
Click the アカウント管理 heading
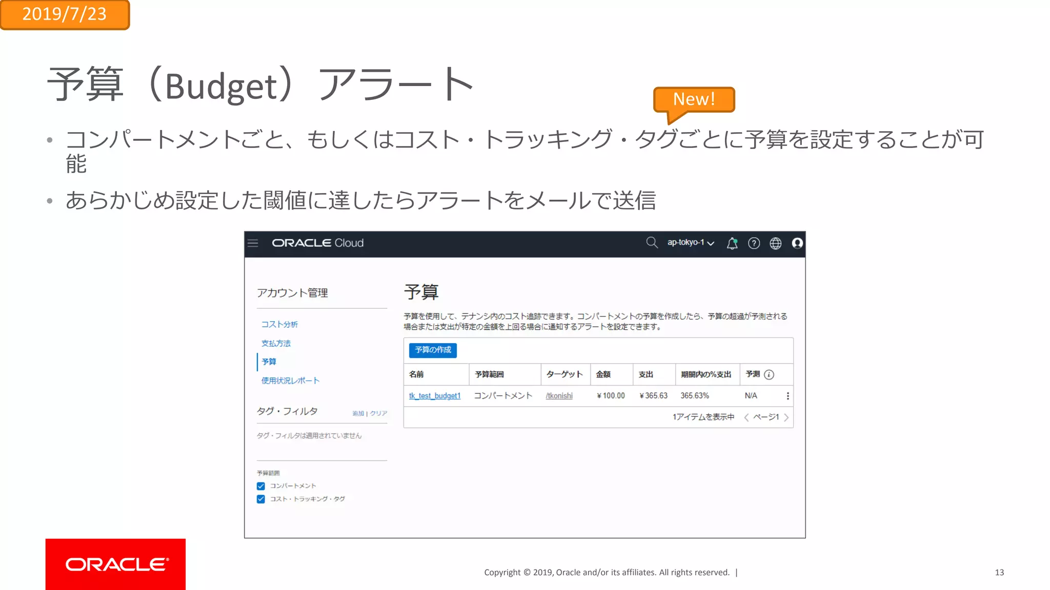coord(292,293)
